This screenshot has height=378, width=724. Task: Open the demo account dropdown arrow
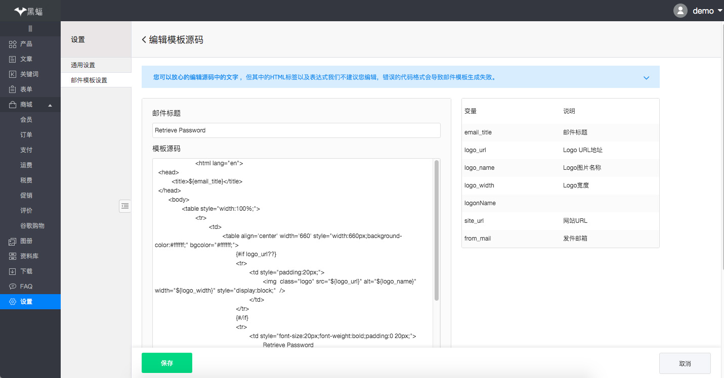(720, 11)
